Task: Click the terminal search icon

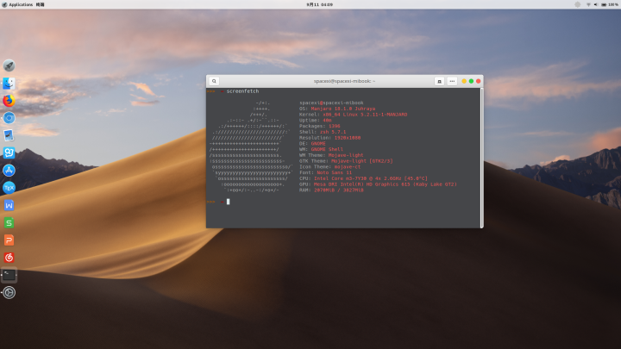Action: click(214, 80)
